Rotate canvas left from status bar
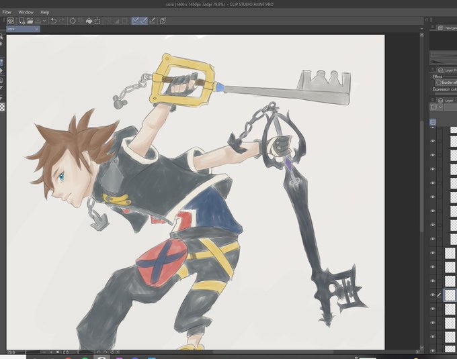The height and width of the screenshot is (359, 457). click(99, 352)
